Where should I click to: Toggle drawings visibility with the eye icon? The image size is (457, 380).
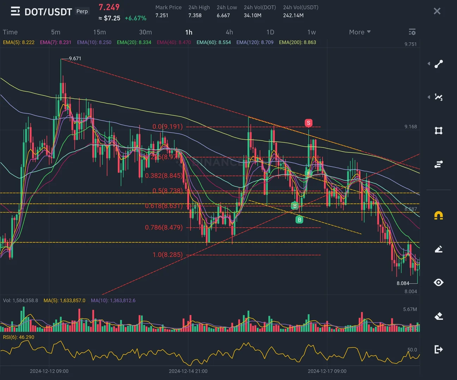(439, 282)
